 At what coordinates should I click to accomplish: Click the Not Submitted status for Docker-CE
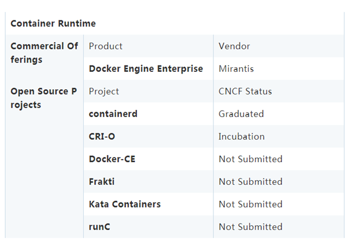(250, 159)
